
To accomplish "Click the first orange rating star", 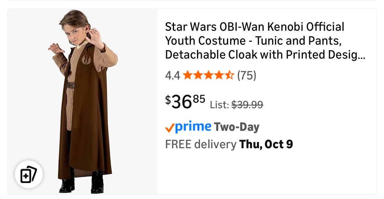I will [x=188, y=76].
